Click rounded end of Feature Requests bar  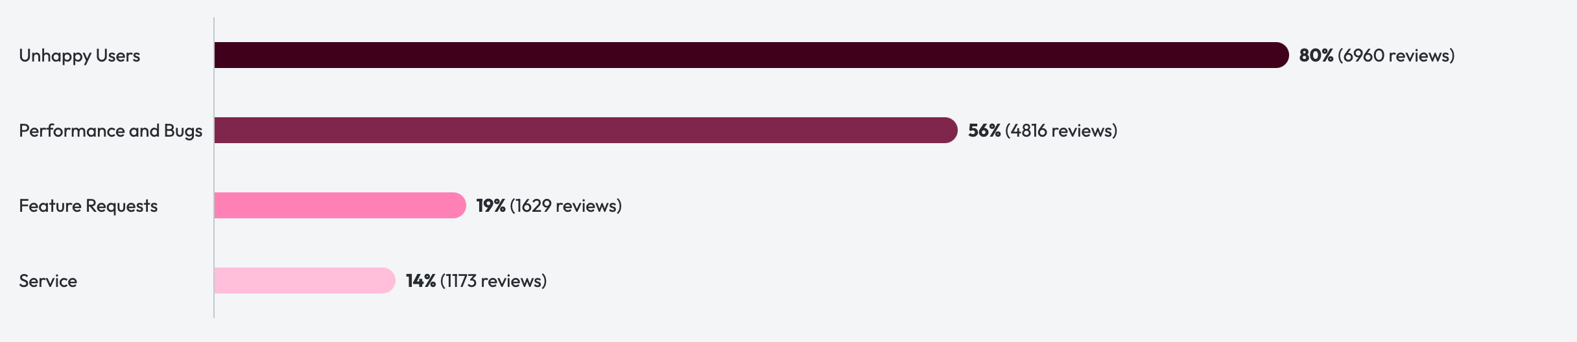coord(458,205)
